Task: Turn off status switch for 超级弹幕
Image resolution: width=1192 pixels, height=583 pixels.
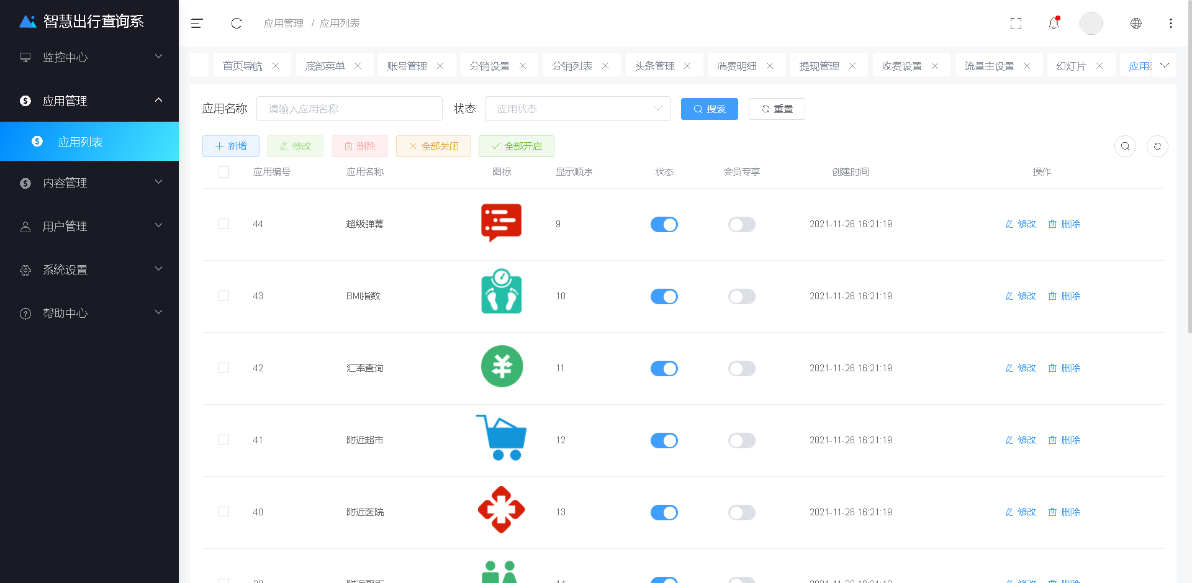Action: [664, 225]
